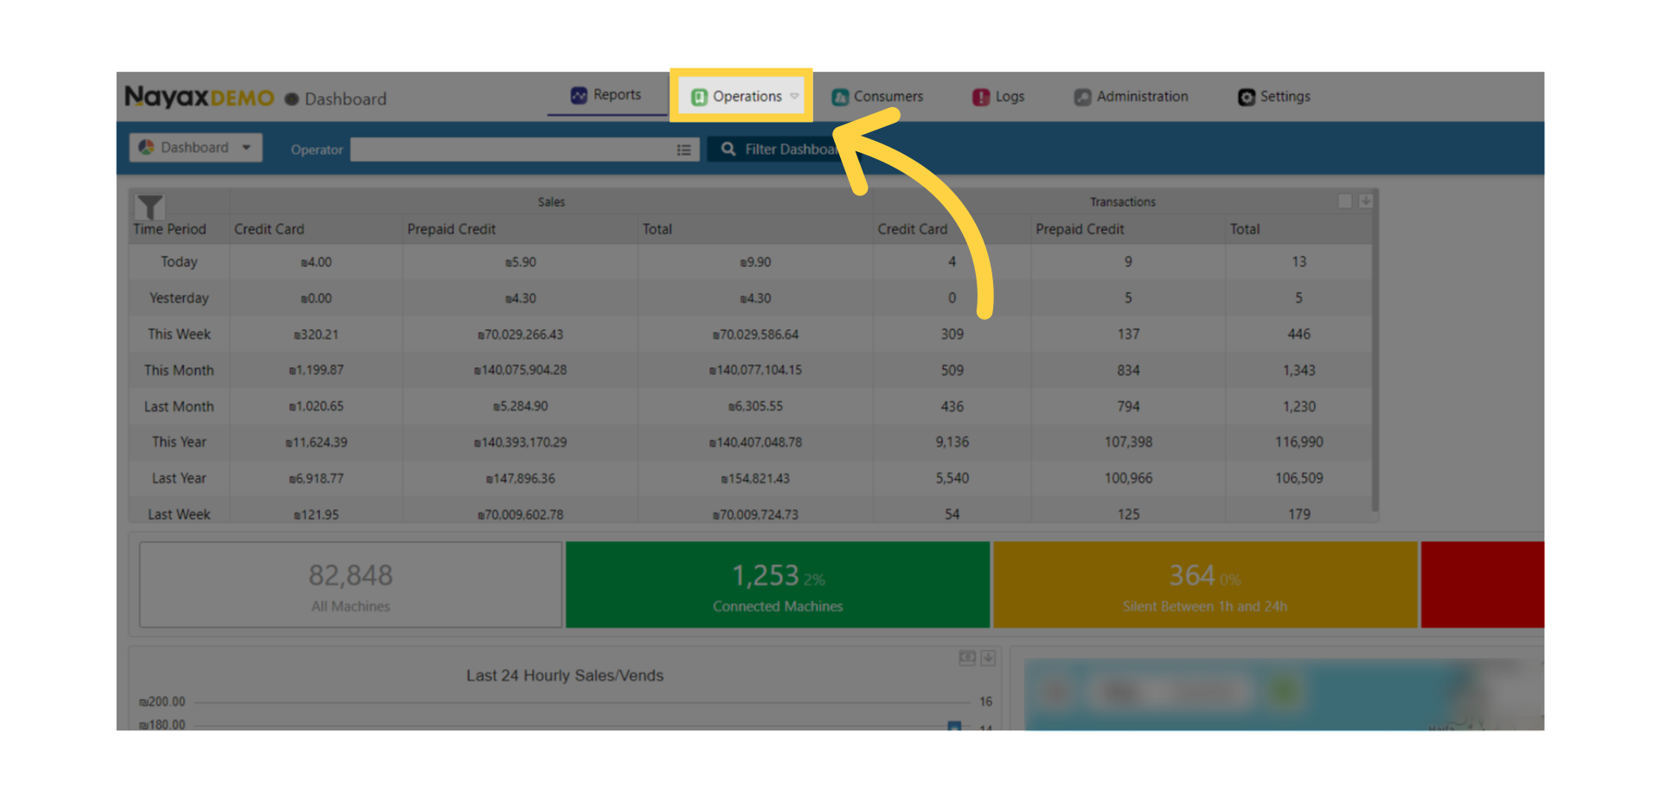1661x802 pixels.
Task: Open the Logs menu
Action: pyautogui.click(x=998, y=97)
